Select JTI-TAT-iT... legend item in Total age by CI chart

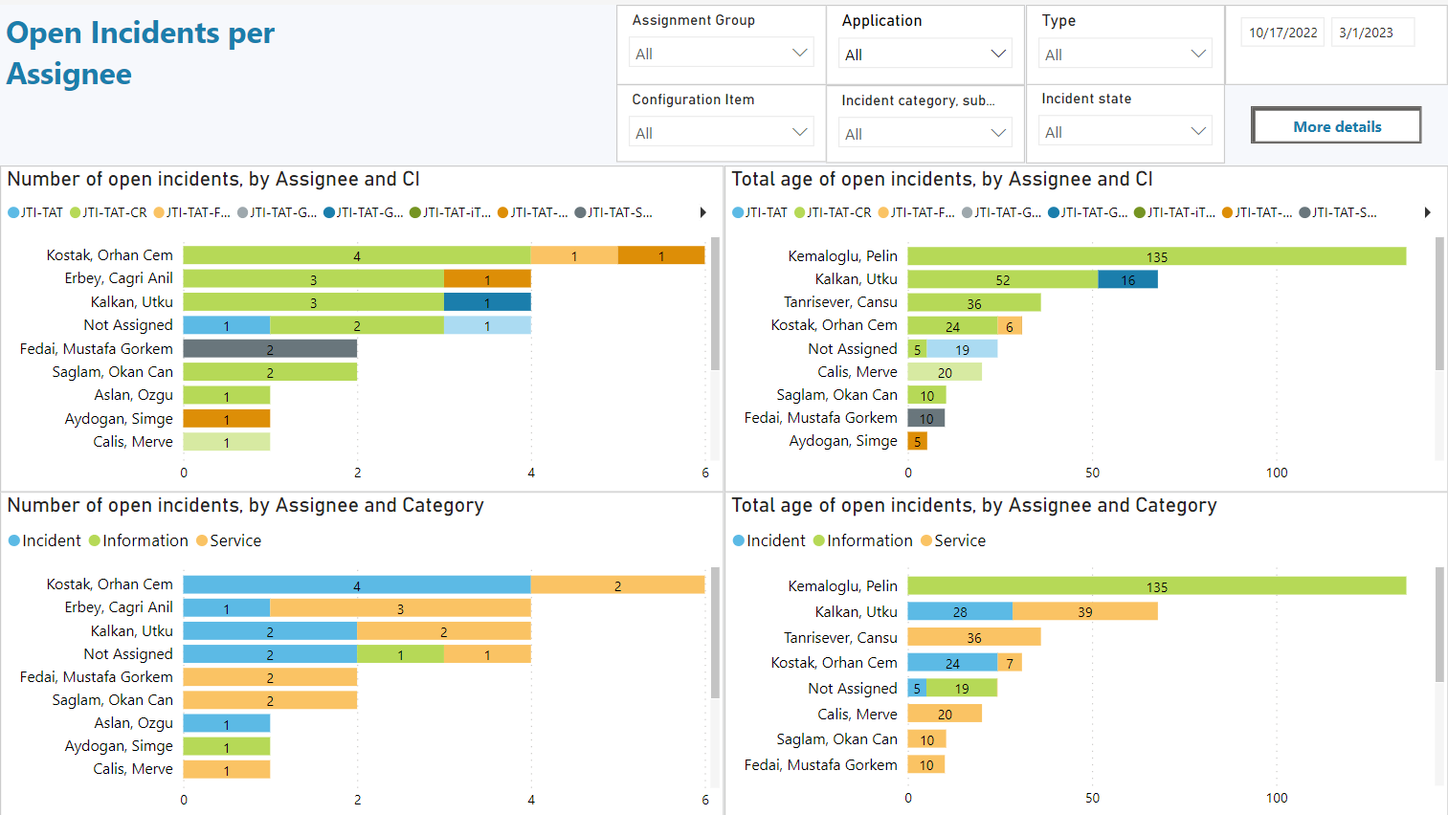[x=1174, y=212]
